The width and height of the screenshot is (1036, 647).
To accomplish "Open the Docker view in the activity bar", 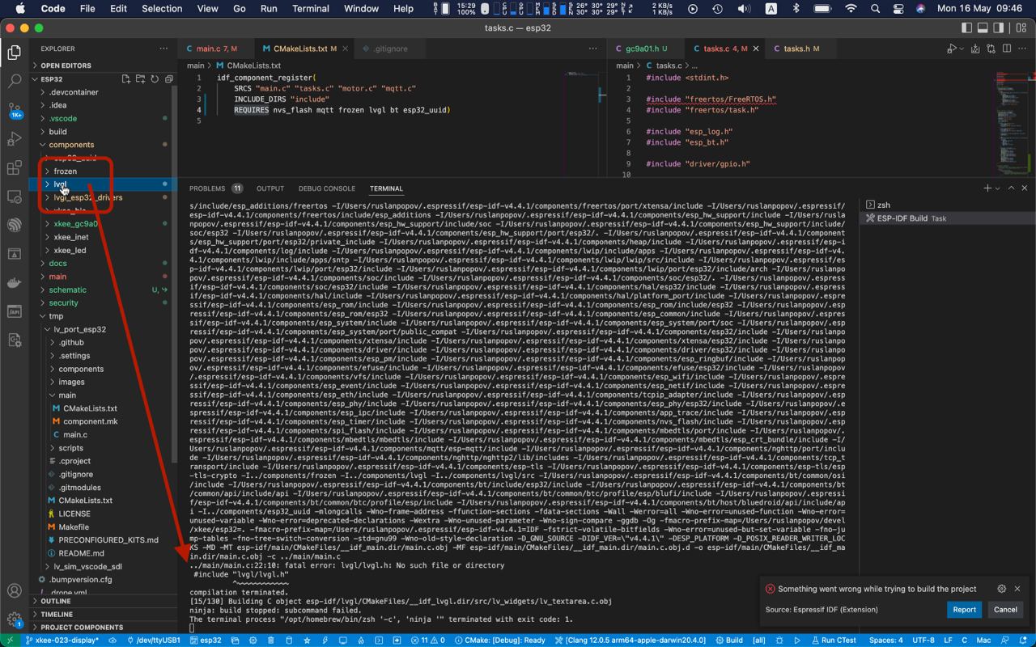I will [14, 283].
